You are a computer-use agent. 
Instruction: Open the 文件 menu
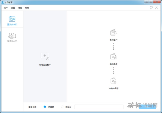tap(6, 8)
